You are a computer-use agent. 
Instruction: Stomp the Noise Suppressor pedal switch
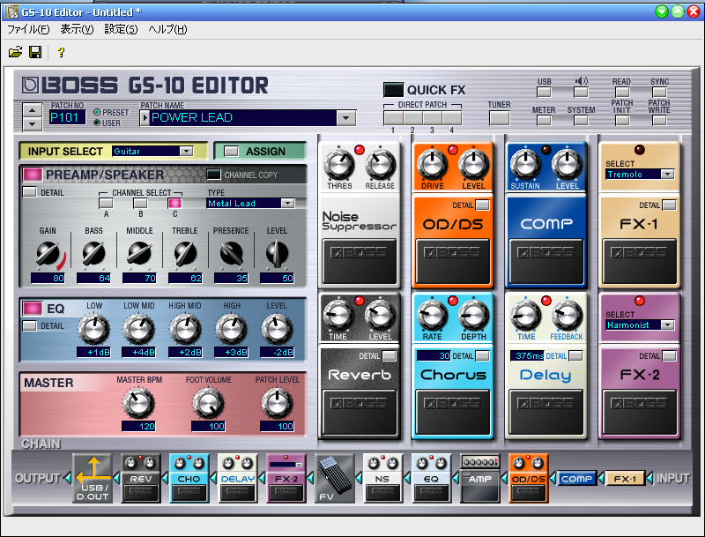(360, 261)
